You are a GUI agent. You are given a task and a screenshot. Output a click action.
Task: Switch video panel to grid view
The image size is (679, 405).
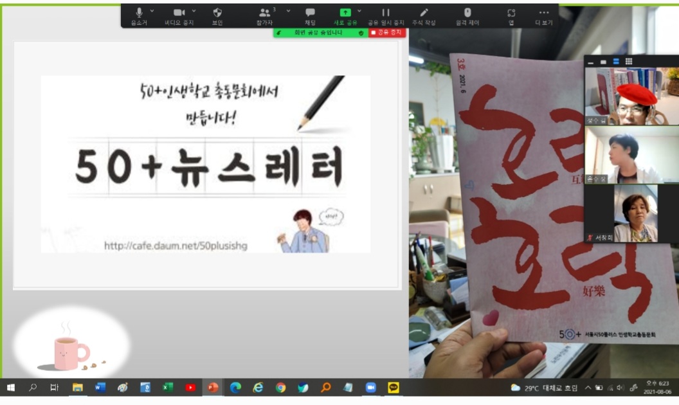tap(628, 62)
